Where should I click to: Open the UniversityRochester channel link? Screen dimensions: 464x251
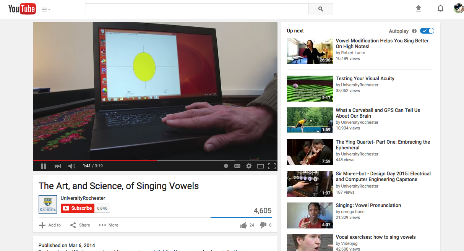(x=83, y=198)
